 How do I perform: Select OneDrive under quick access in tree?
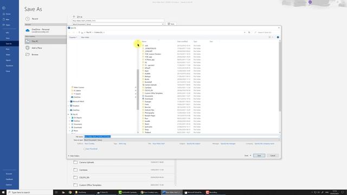[77, 97]
